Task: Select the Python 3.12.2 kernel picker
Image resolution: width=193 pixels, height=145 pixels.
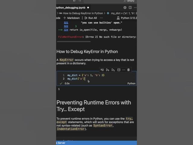Action: [127, 18]
